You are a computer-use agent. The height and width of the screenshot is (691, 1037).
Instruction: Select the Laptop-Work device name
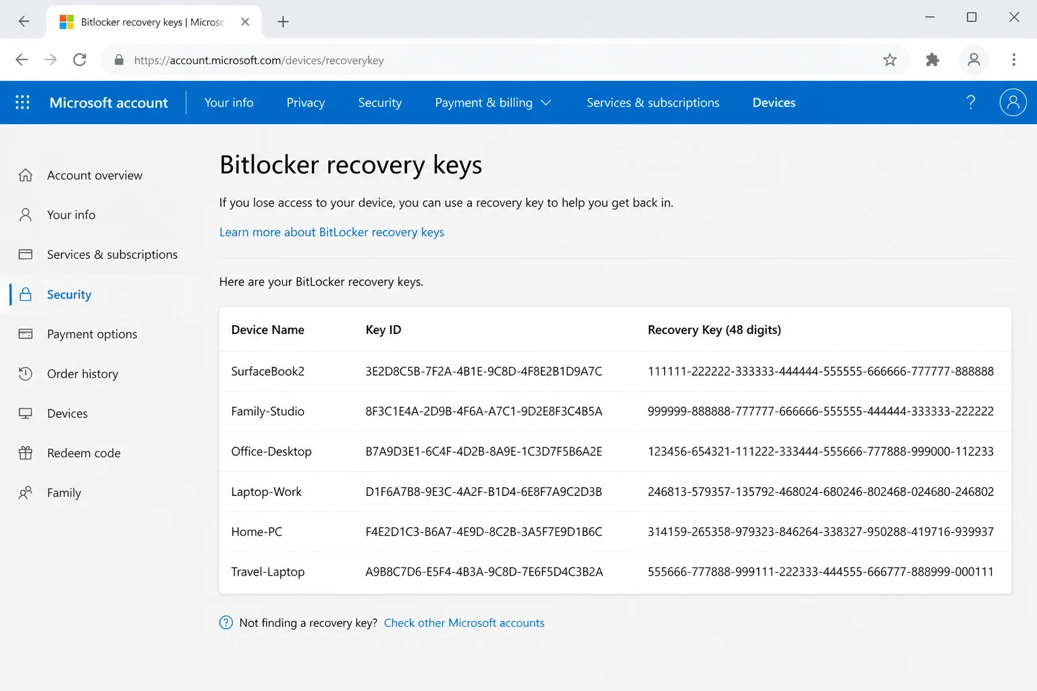(x=266, y=491)
